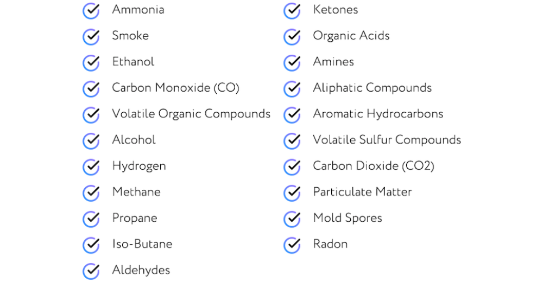Select the check icon beside Hydrogen
Screen dimensions: 543x282
(91, 167)
